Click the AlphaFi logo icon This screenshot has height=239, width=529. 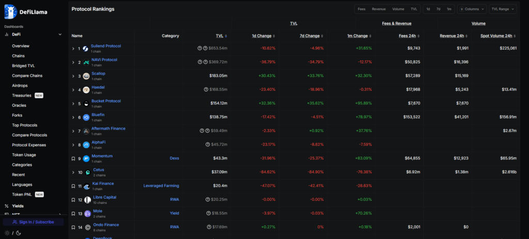pos(86,145)
